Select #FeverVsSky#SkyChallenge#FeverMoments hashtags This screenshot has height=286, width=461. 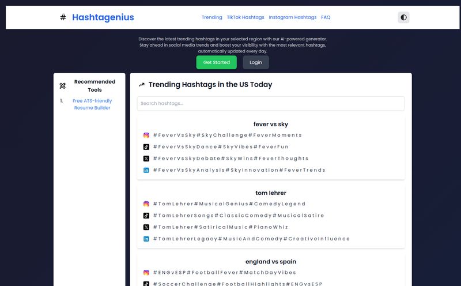pos(228,136)
